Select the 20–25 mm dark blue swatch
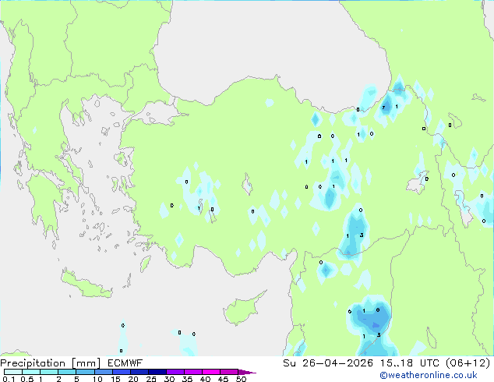Image resolution: width=494 pixels, height=382 pixels. 139,372
